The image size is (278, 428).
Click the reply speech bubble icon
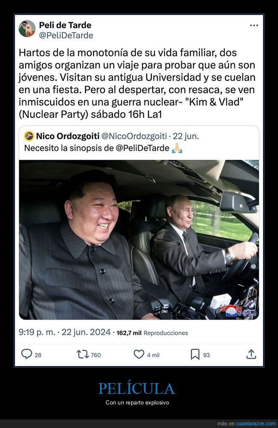[x=27, y=354]
